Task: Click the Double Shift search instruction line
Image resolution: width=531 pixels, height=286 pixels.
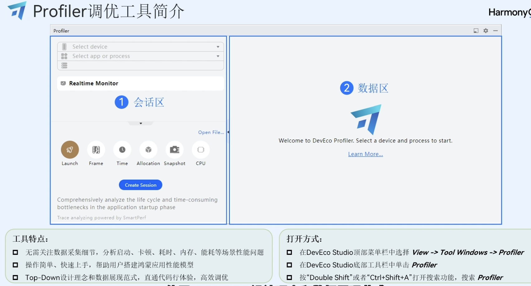Action: (401, 277)
